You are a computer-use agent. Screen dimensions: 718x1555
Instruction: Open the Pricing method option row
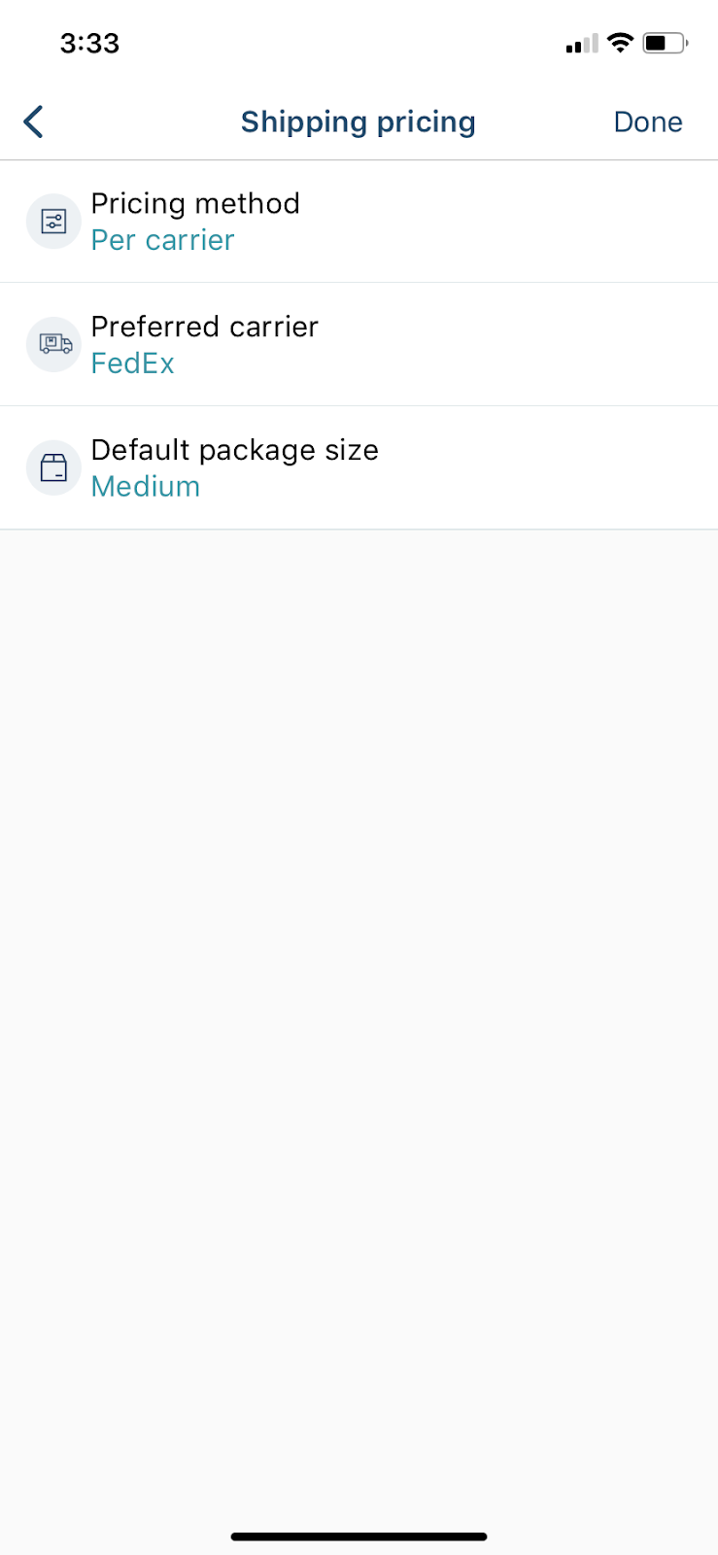[359, 222]
